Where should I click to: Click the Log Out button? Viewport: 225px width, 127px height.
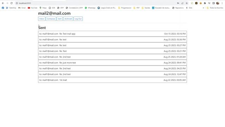[x=78, y=19]
